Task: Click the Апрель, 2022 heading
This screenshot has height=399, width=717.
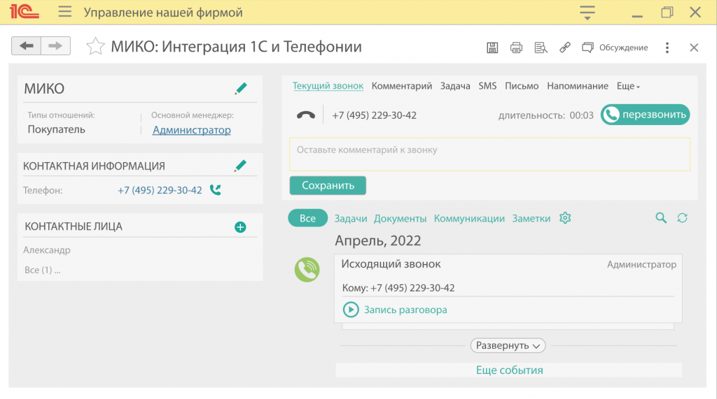Action: (377, 240)
